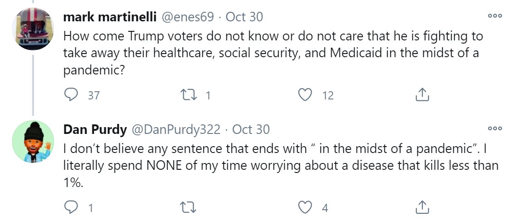Open more options on mark martinelli's tweet
The width and height of the screenshot is (515, 222).
(x=494, y=16)
